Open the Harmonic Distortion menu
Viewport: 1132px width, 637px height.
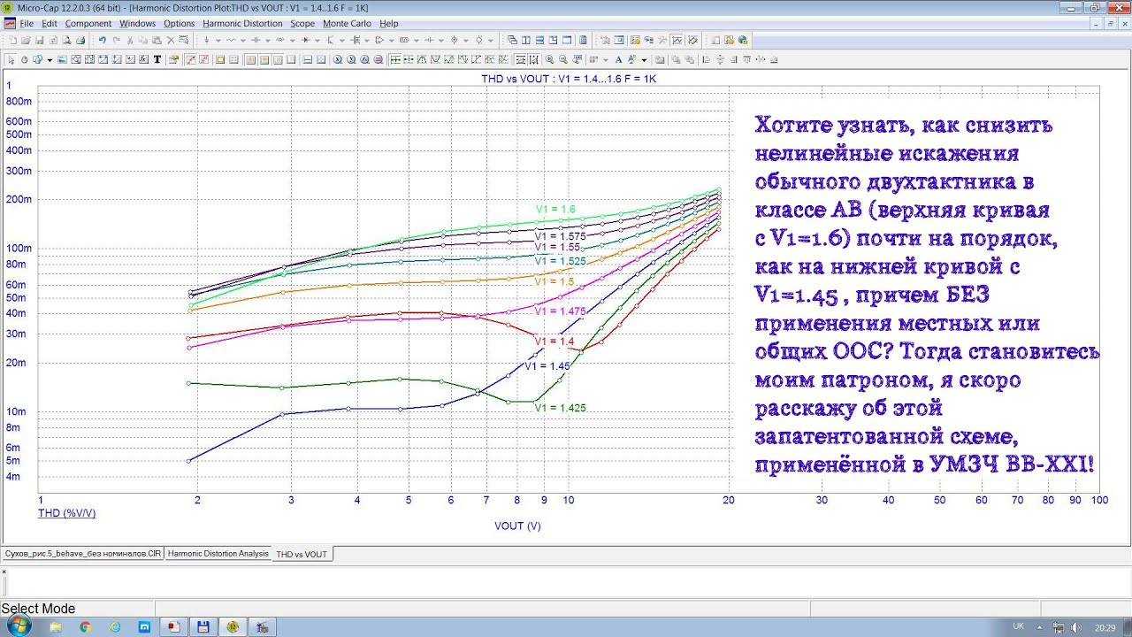(x=242, y=24)
